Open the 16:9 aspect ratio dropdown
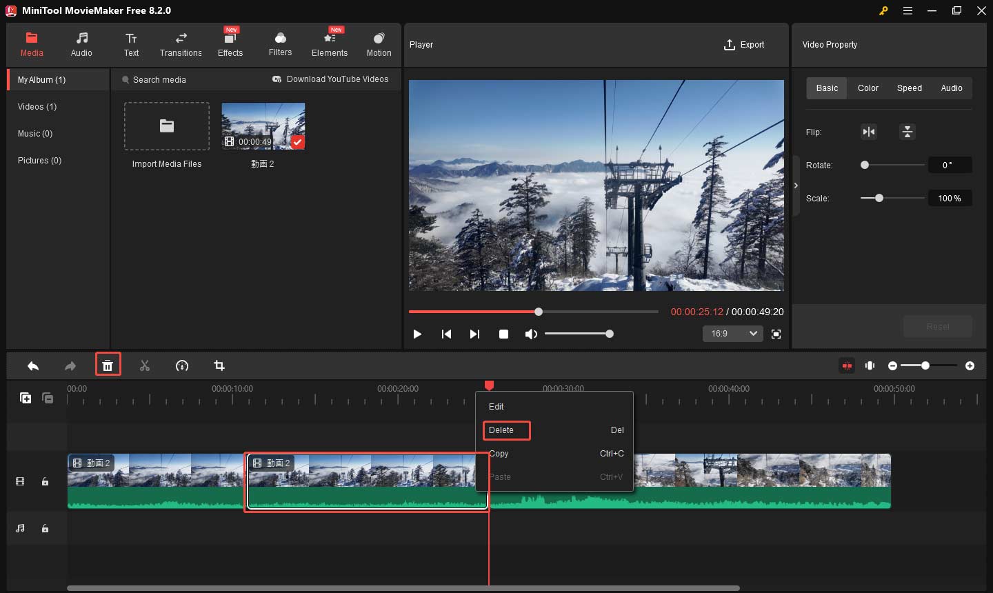993x593 pixels. click(x=732, y=334)
